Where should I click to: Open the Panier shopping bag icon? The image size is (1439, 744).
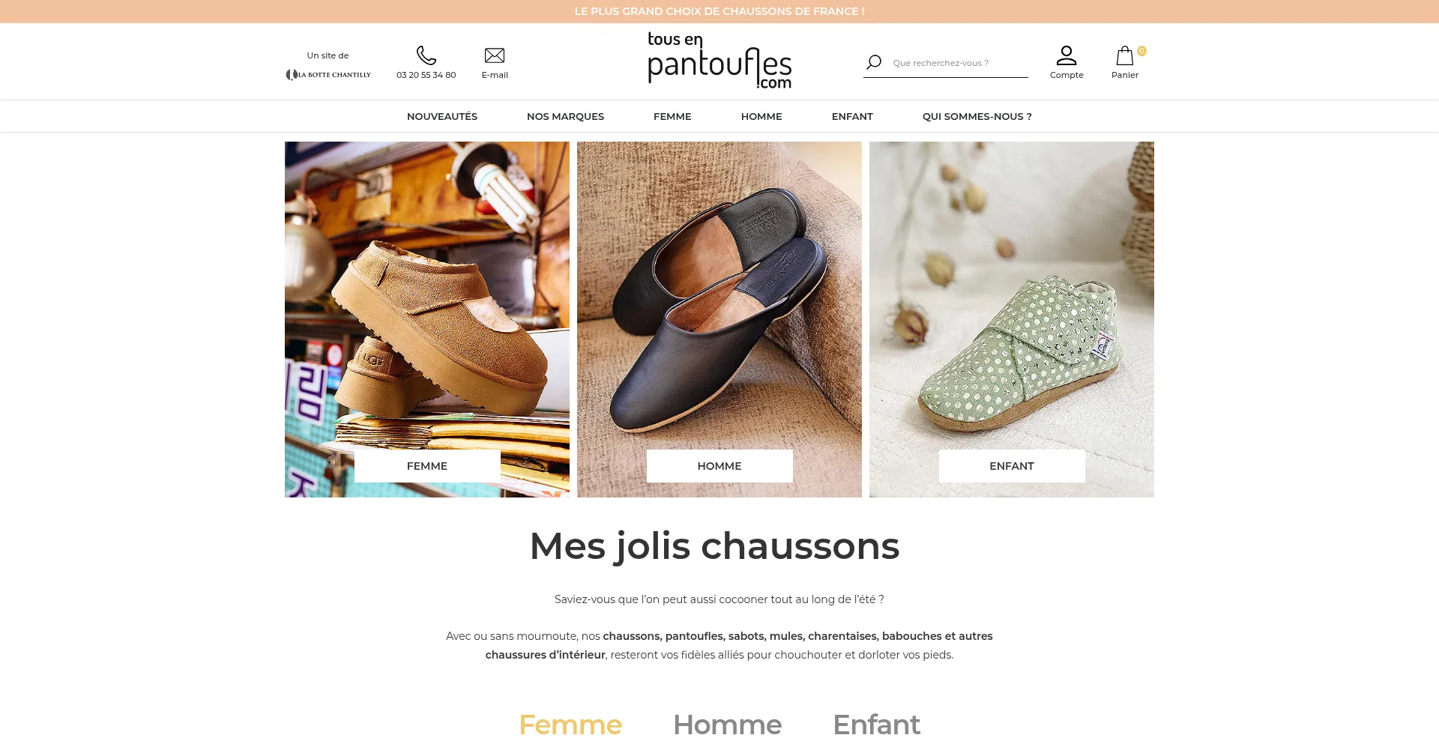pos(1124,55)
